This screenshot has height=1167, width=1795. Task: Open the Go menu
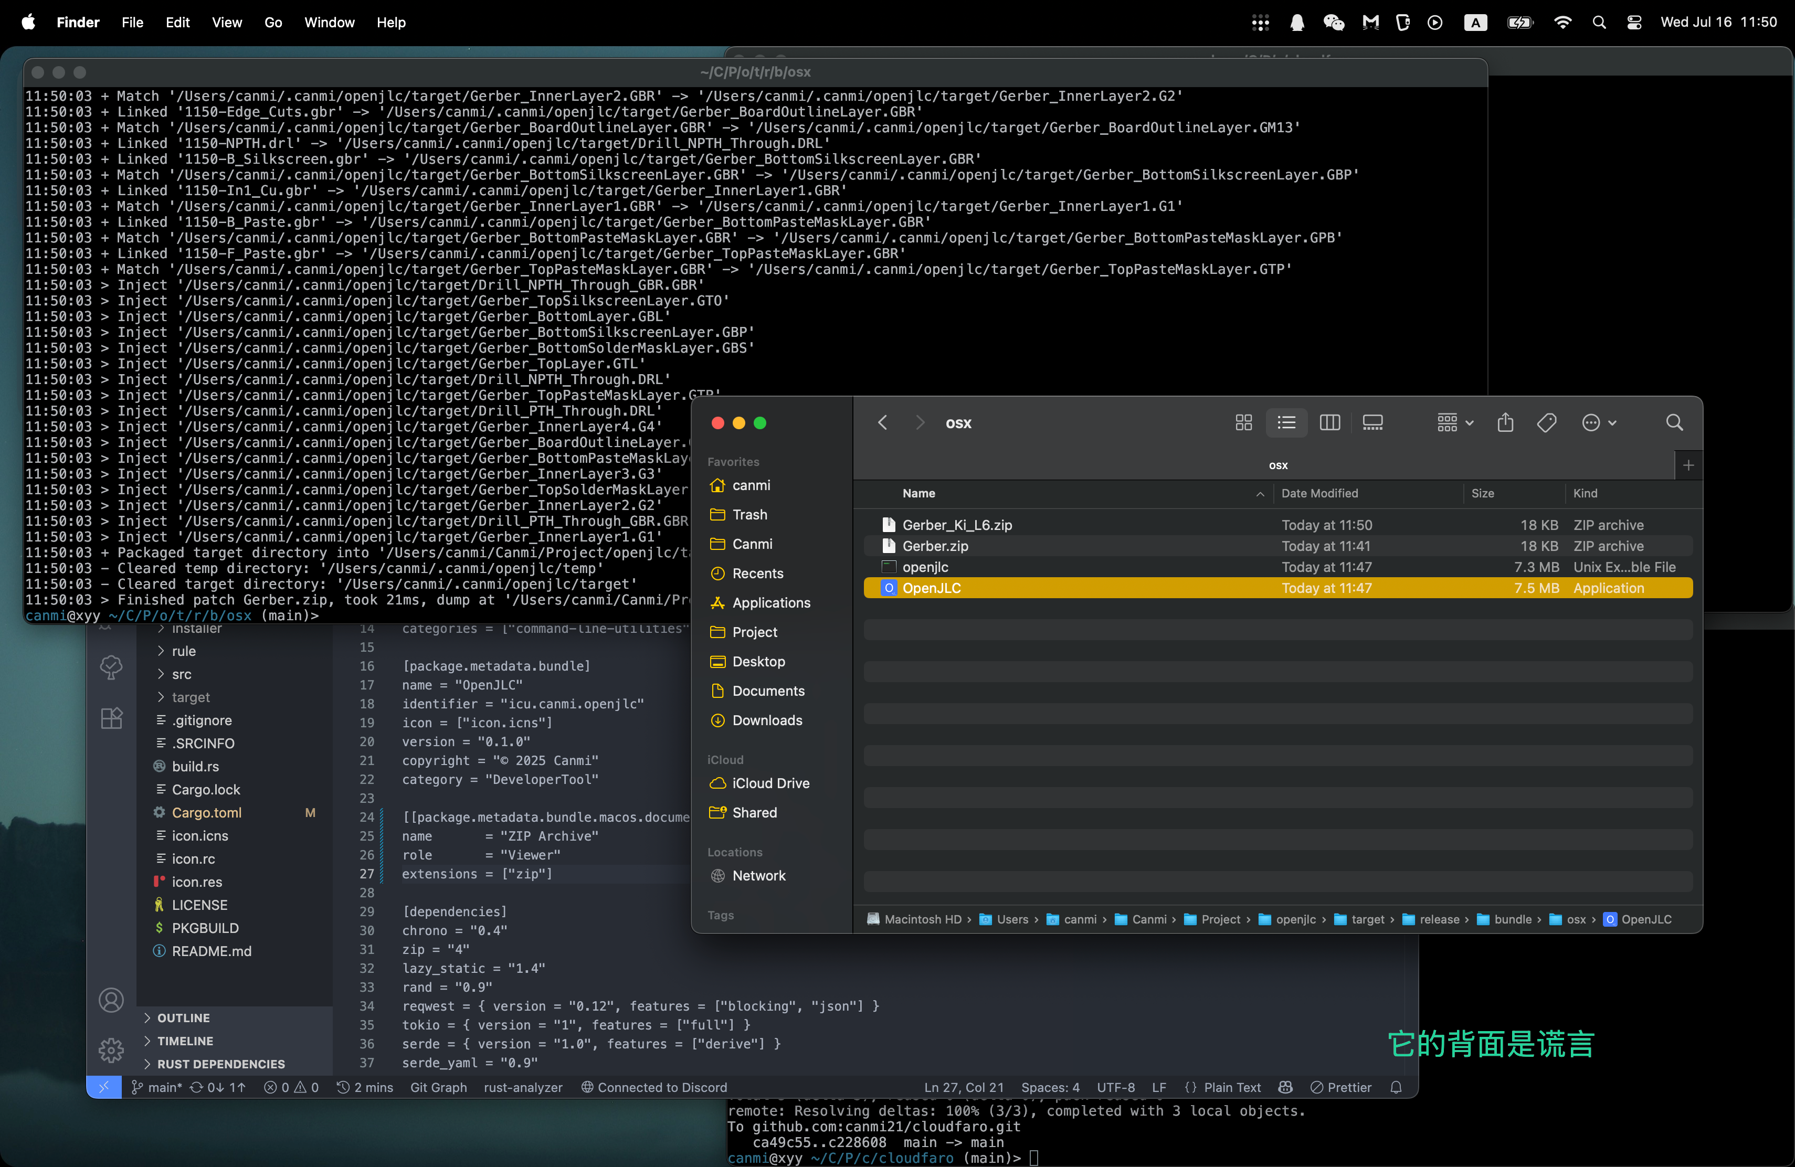coord(273,23)
